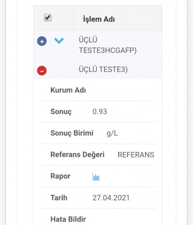Screen dimensions: 193x225
Task: Click the Sonuç label
Action: coord(61,112)
